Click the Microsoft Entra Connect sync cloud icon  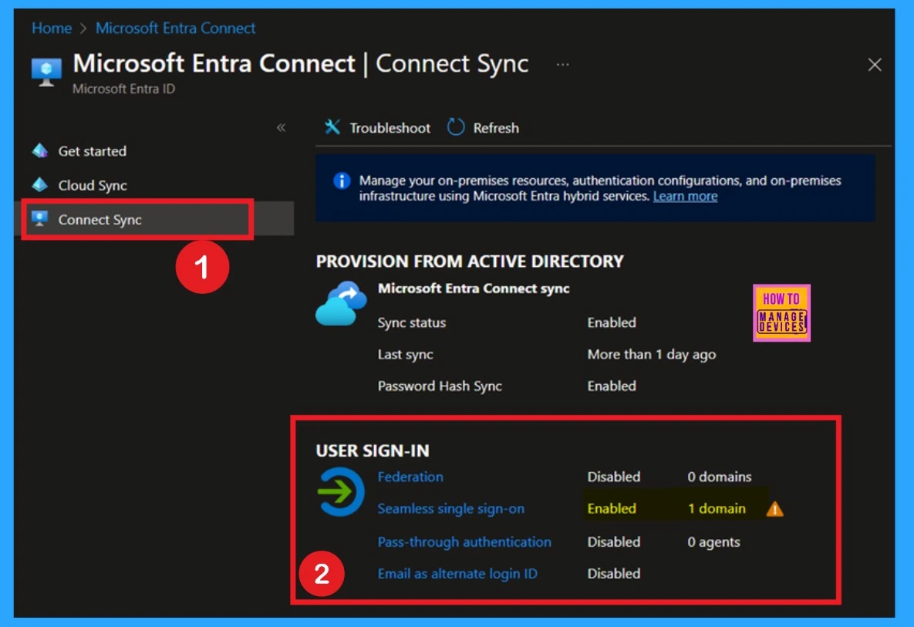[340, 304]
